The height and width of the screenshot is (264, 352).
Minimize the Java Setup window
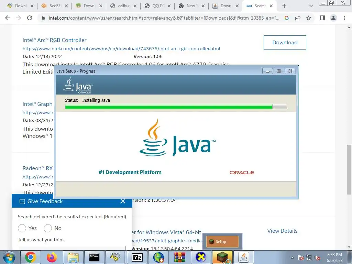(267, 71)
